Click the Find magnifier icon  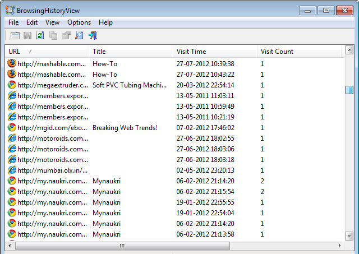point(79,36)
